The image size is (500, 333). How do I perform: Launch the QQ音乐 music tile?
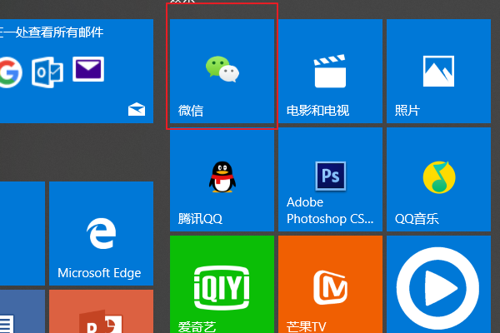(x=438, y=180)
